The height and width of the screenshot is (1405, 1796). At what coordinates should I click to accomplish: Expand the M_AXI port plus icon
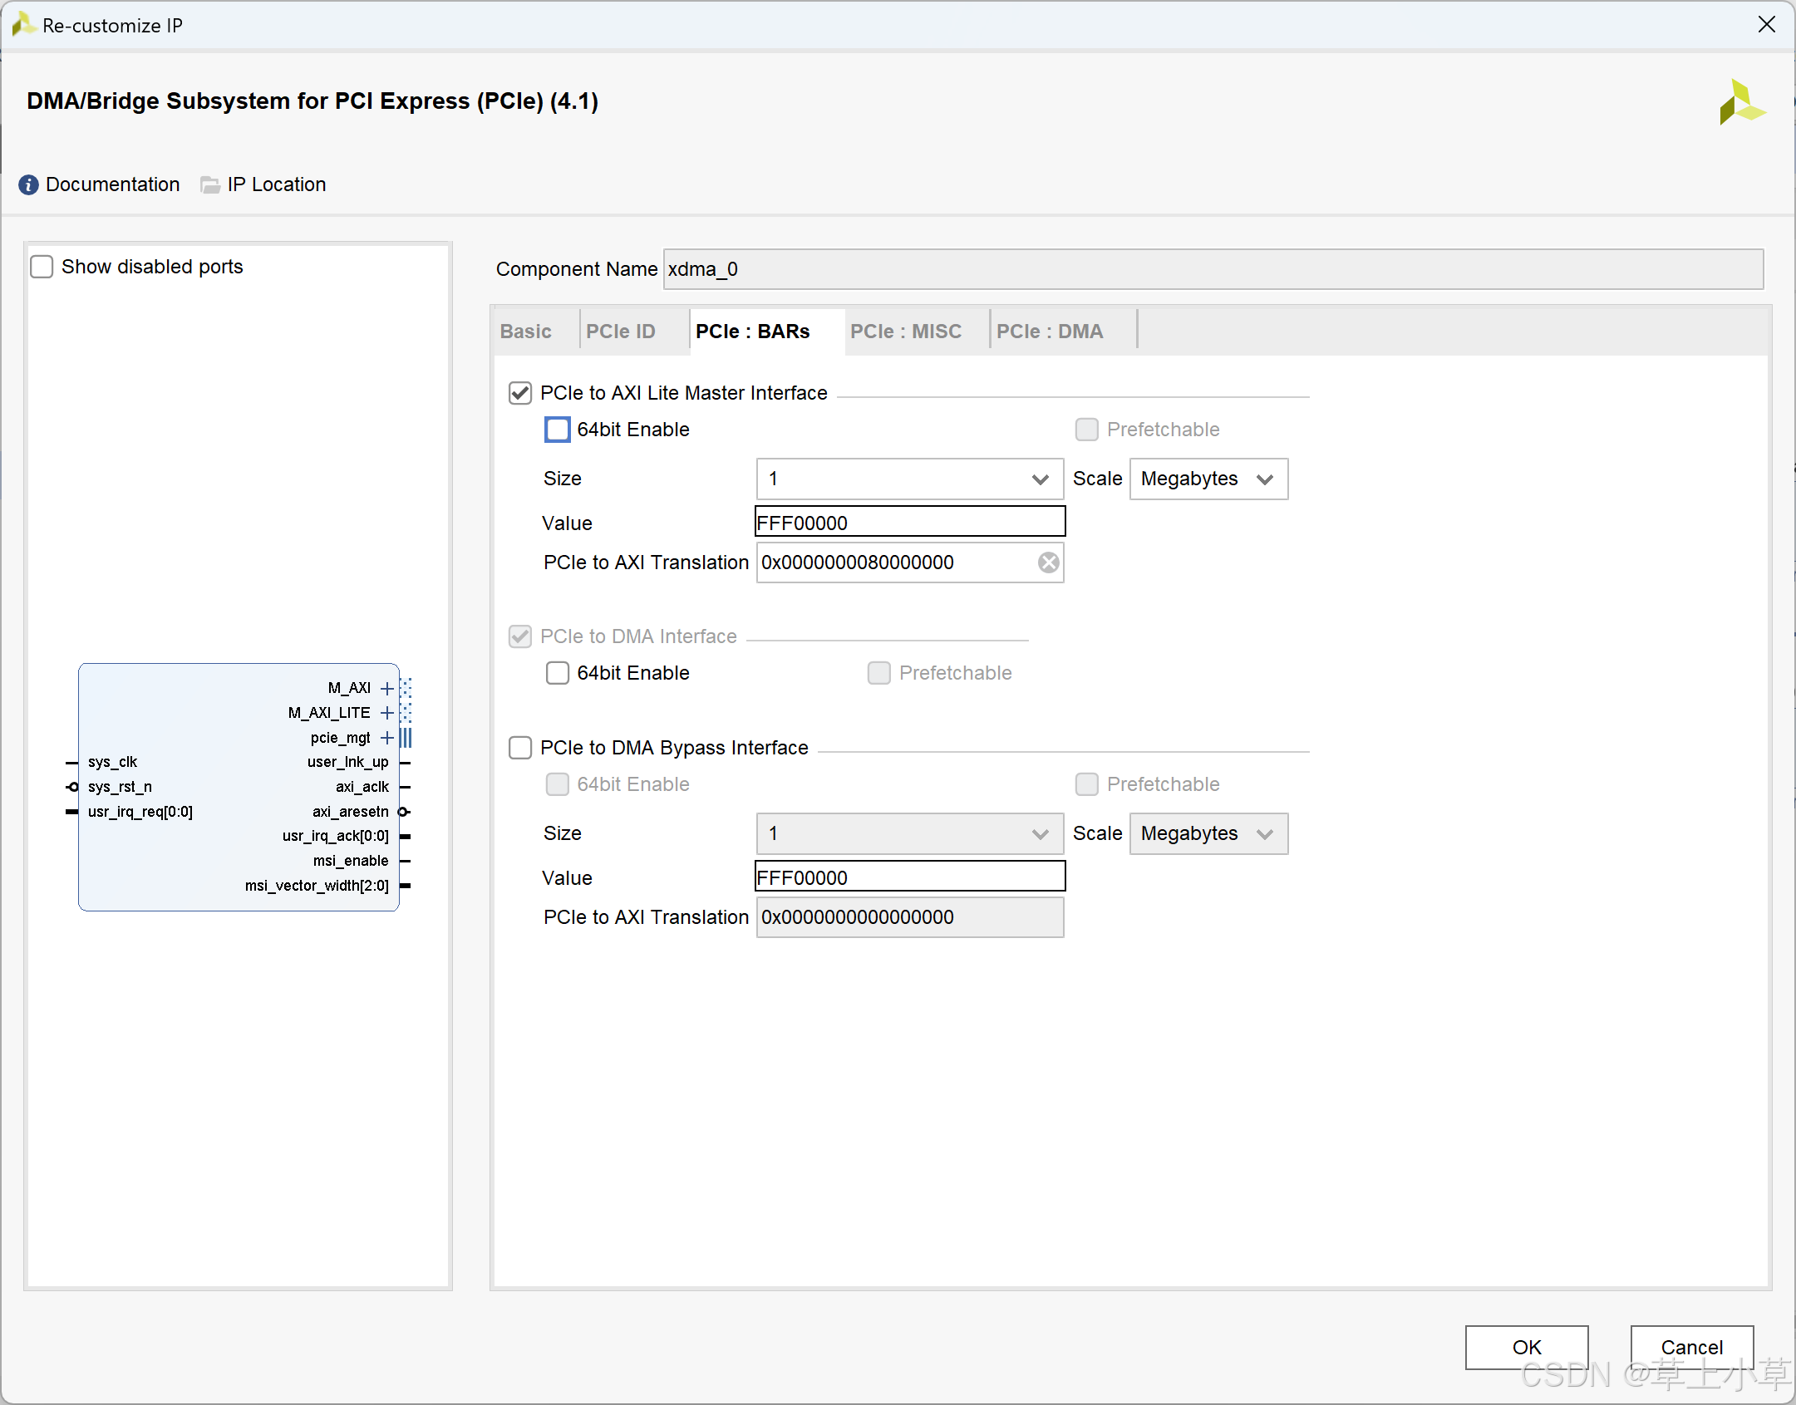(386, 688)
